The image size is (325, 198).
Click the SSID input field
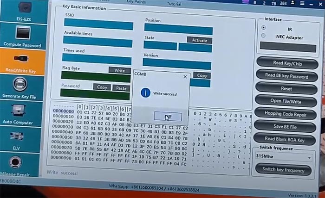click(x=98, y=25)
